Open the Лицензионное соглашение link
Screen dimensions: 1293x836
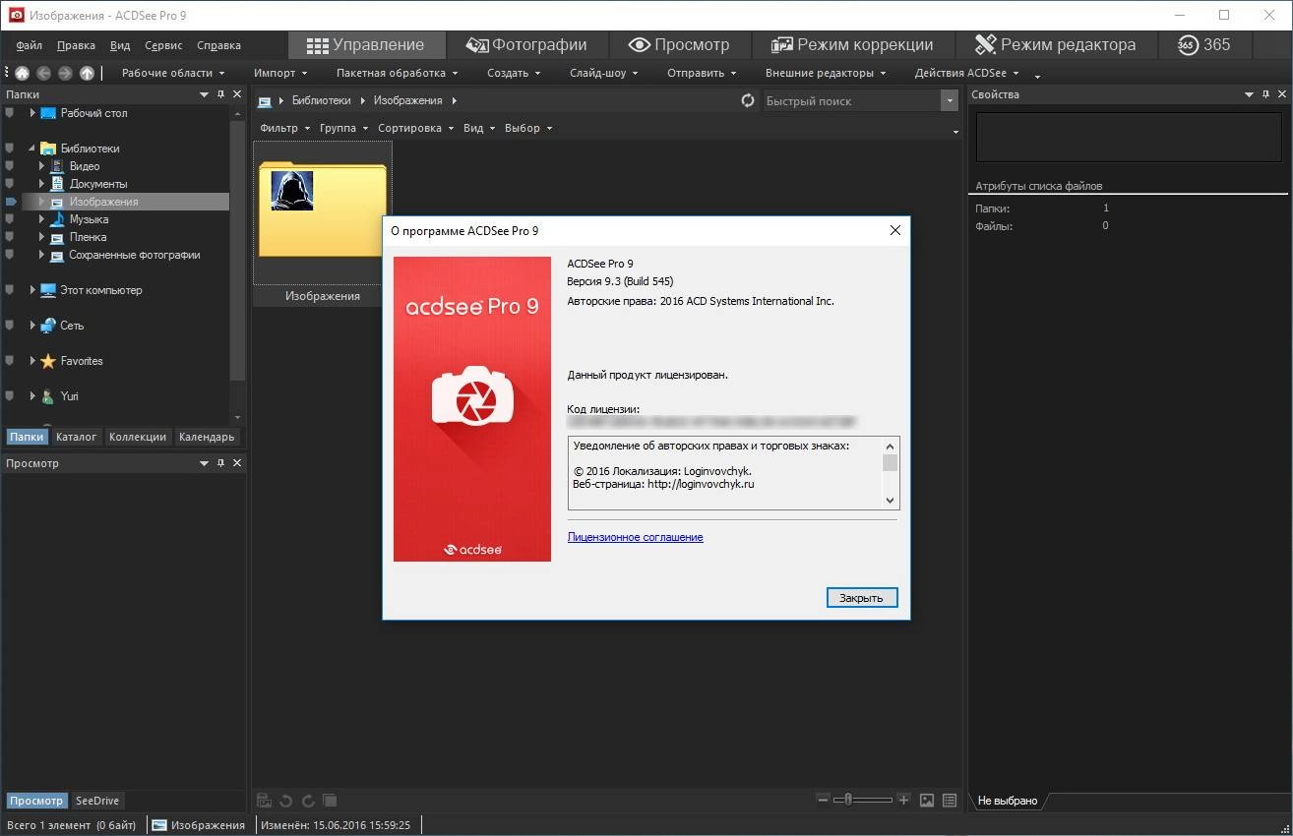(635, 537)
